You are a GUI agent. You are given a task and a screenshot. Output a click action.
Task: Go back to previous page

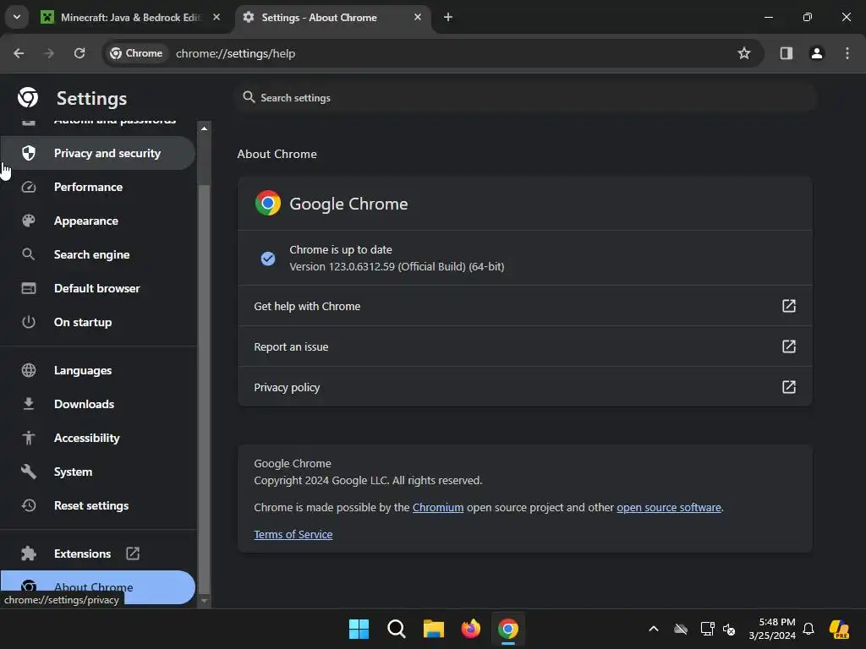pos(19,53)
